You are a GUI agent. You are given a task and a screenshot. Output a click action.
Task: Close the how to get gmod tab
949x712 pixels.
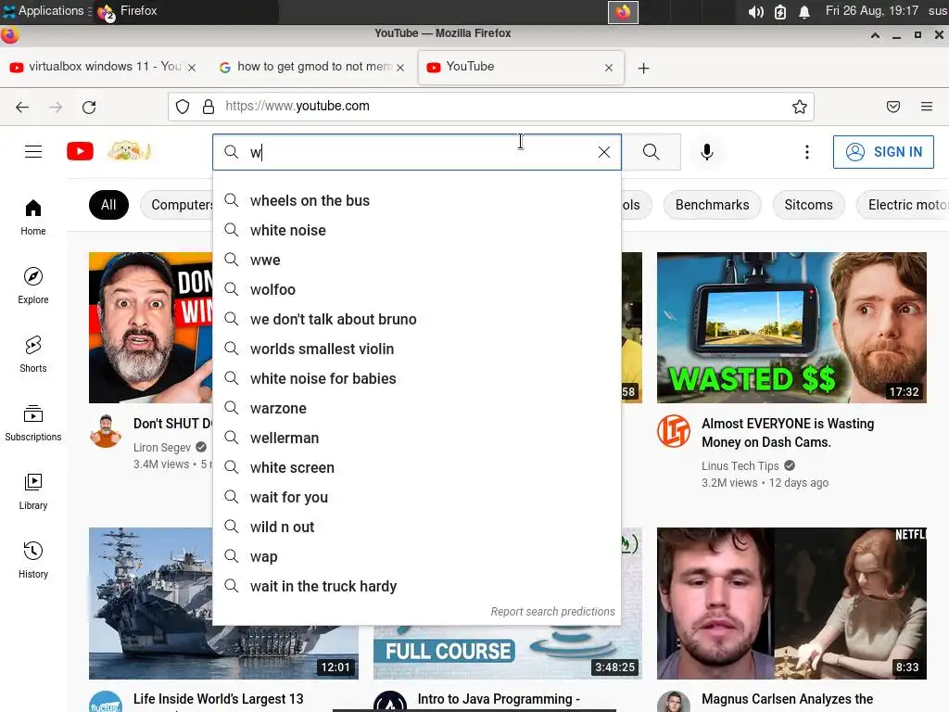[400, 68]
